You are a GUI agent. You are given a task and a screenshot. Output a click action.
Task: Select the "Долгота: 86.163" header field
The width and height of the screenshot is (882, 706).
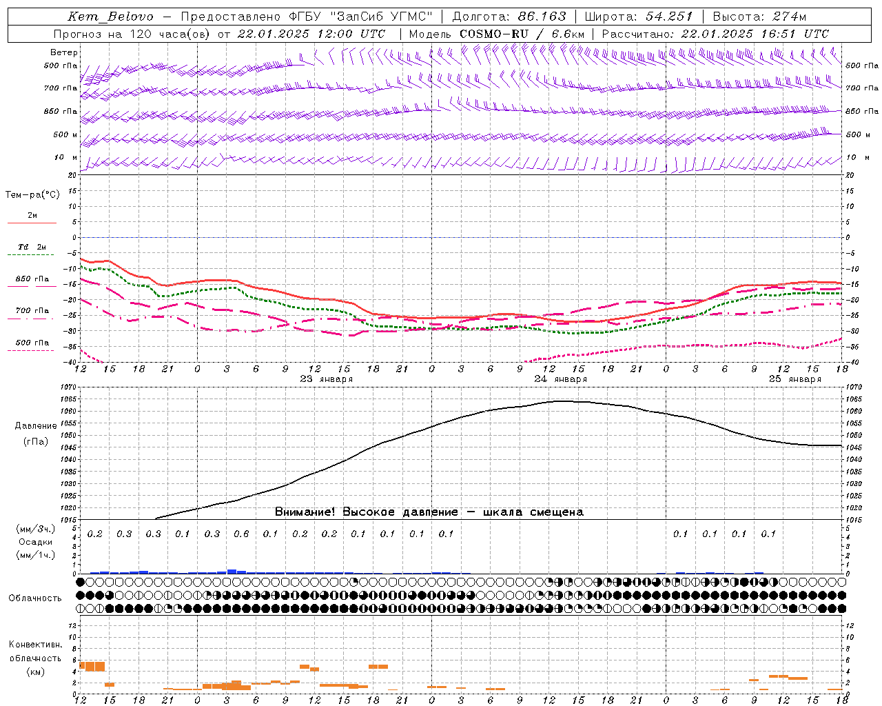pyautogui.click(x=509, y=17)
